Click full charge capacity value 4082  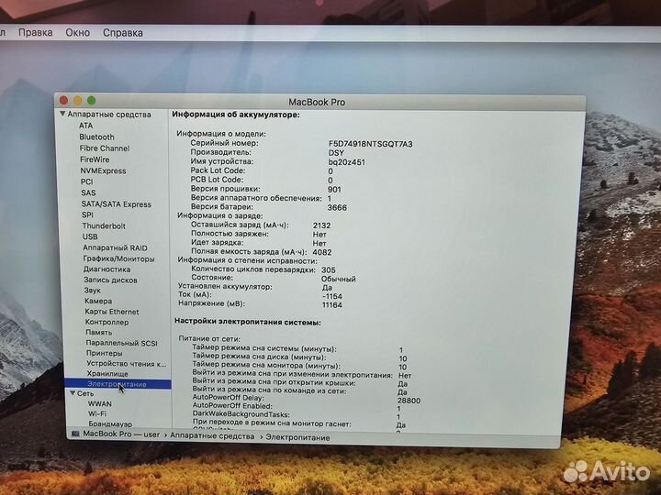[322, 252]
